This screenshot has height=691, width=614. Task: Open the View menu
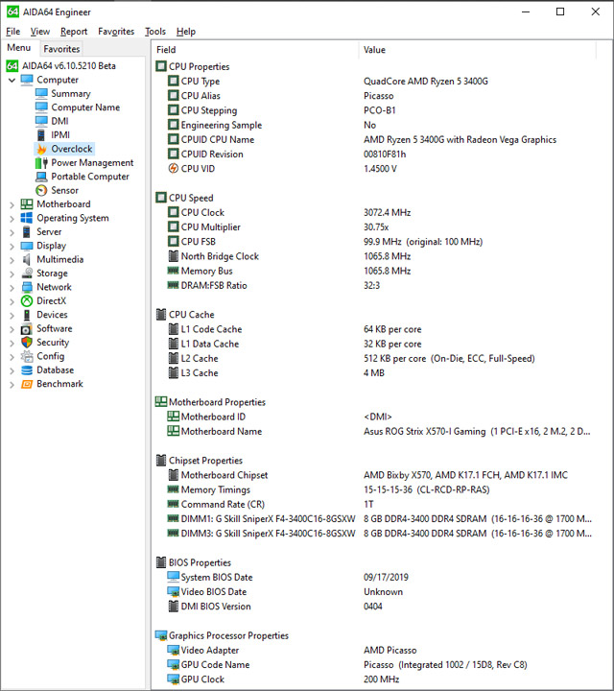(x=40, y=32)
